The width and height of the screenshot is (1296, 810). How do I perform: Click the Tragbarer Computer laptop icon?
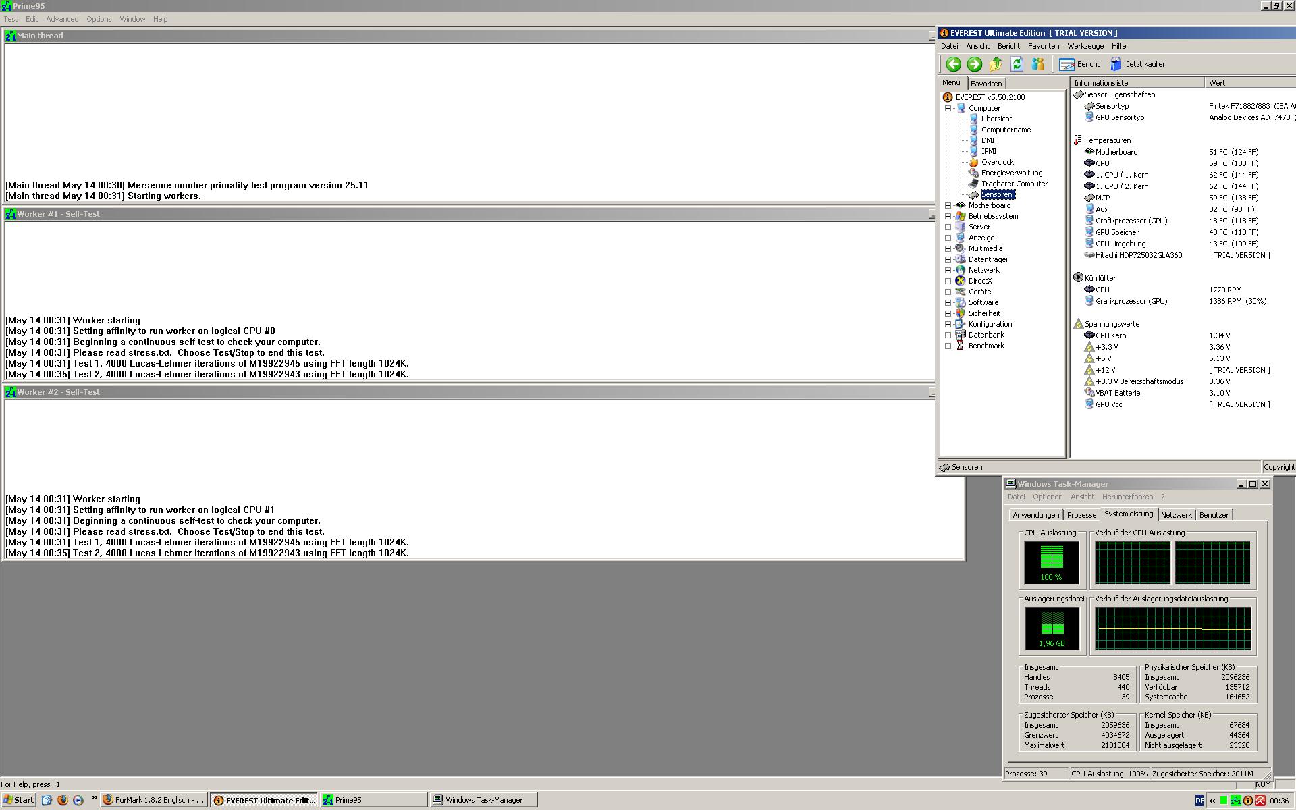point(973,184)
